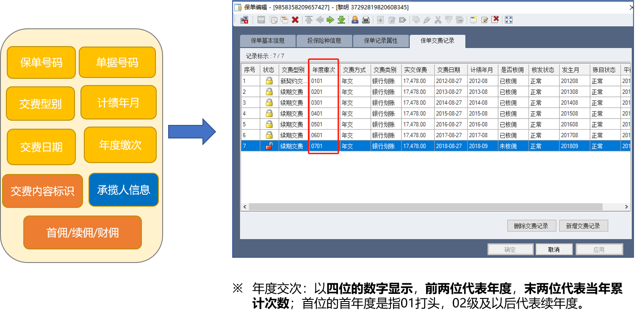Click the copy documents toolbar icon
Screen dimensions: 637x318
coord(274,20)
